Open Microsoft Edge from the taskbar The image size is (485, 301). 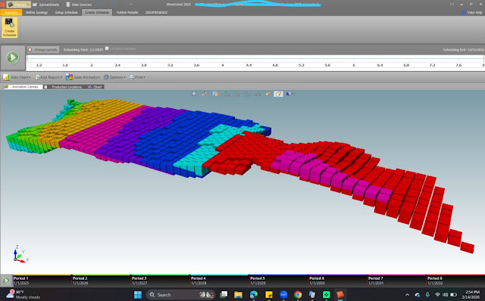click(x=254, y=294)
